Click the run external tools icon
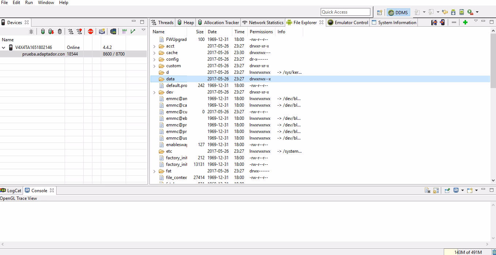Screen dimensions: 496x255 (x=470, y=12)
